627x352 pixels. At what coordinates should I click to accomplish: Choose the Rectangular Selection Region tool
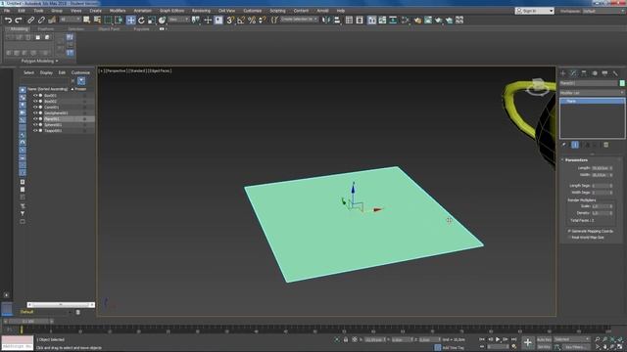[x=108, y=20]
